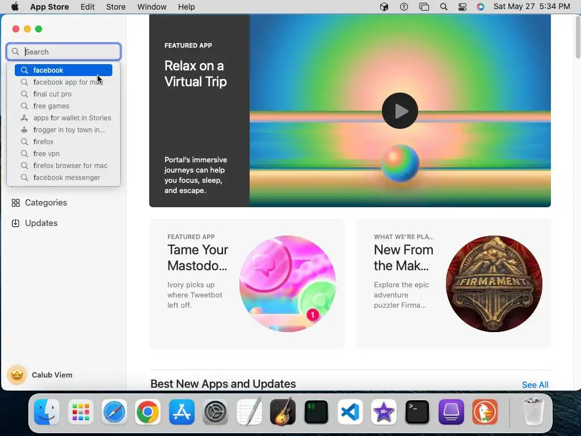Choose the 'final cut pro' suggestion

[64, 94]
